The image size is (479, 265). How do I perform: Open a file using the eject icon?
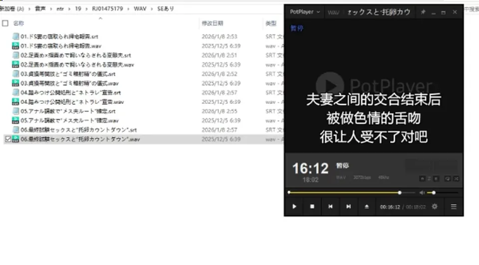pos(367,207)
